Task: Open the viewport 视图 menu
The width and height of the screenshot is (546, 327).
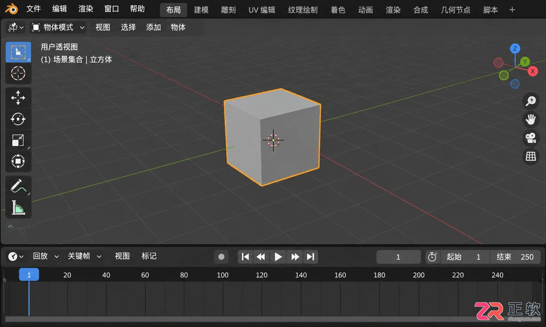Action: [x=103, y=27]
